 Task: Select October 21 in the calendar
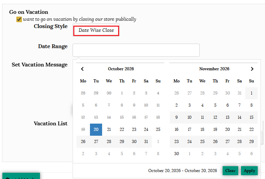coord(109,129)
